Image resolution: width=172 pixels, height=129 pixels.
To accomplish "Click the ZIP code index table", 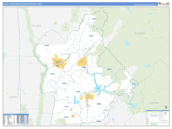I will [x=16, y=119].
